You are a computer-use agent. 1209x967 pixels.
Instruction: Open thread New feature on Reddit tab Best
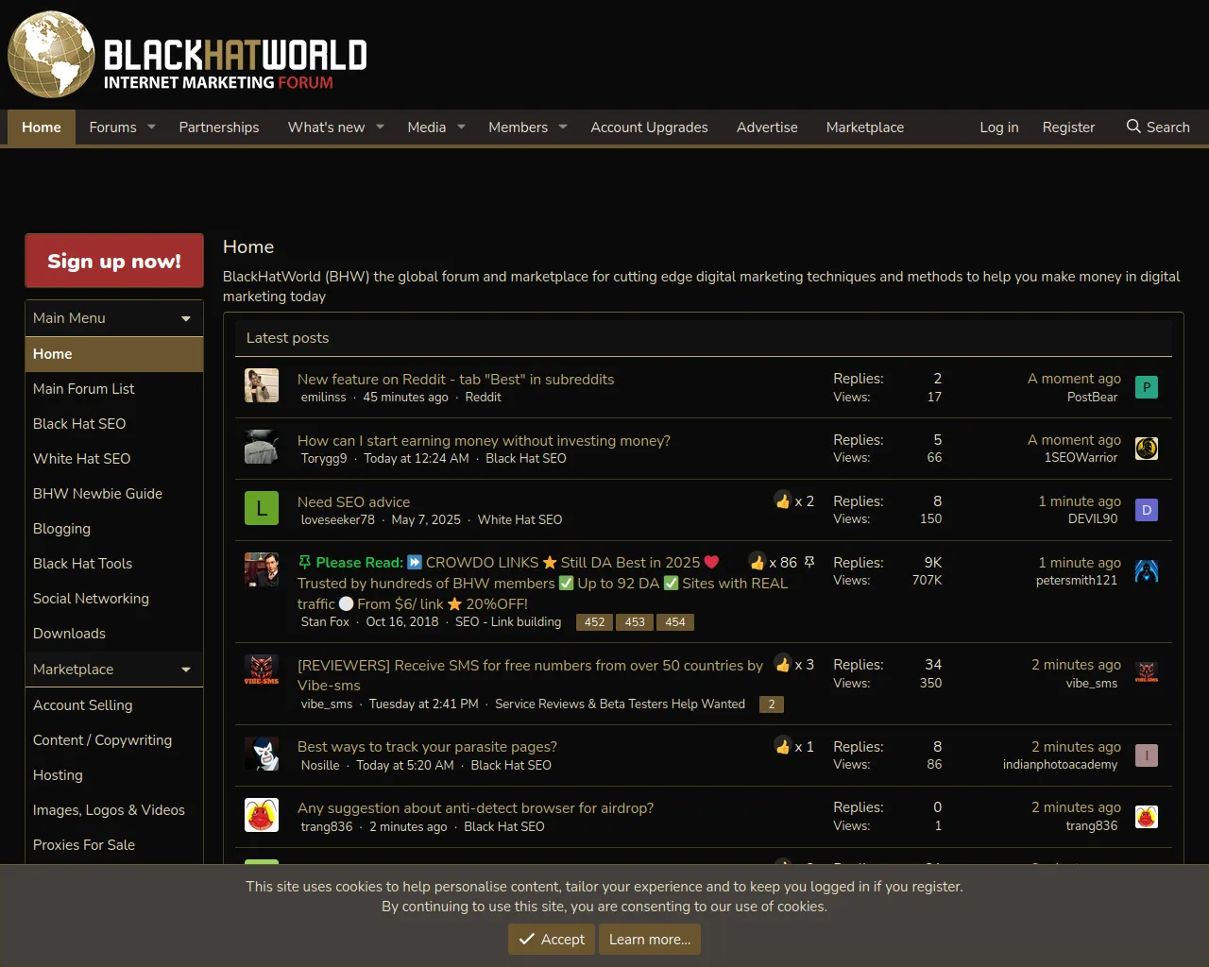click(x=455, y=379)
